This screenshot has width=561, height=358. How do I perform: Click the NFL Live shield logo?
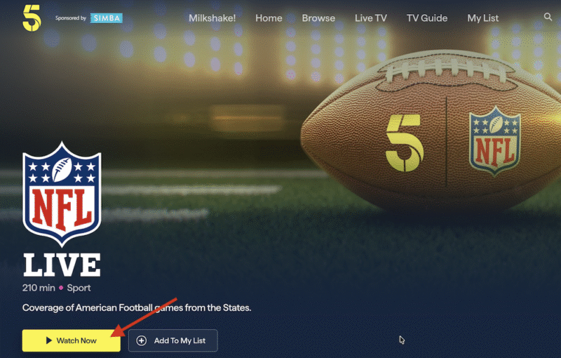click(62, 194)
